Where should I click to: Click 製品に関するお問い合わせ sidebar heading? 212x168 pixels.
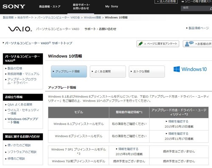[23, 137]
